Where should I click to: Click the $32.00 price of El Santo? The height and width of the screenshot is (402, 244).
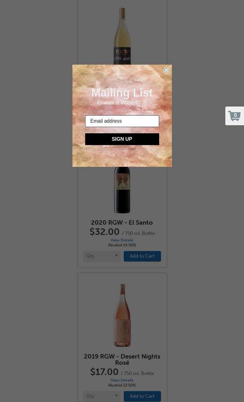coord(104,232)
